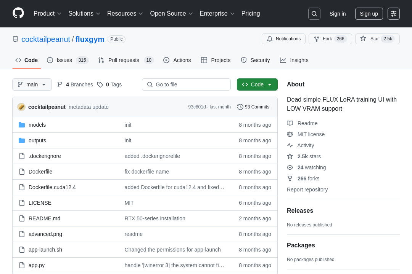Expand the Product menu
Image resolution: width=412 pixels, height=274 pixels.
click(x=47, y=14)
